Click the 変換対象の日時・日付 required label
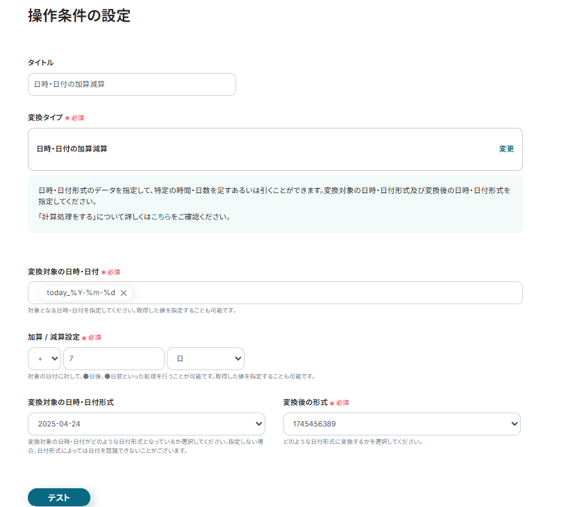573x507 pixels. click(x=63, y=272)
